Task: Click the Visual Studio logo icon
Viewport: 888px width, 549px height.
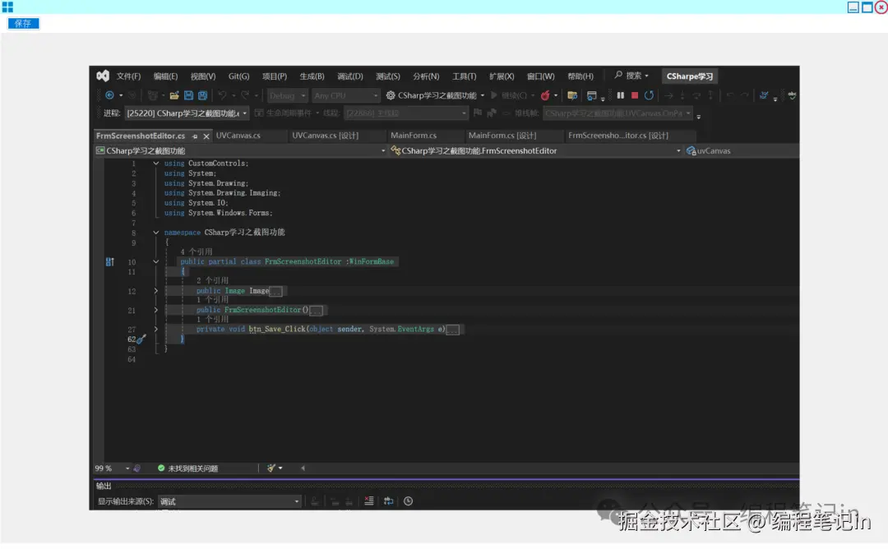Action: [x=103, y=76]
